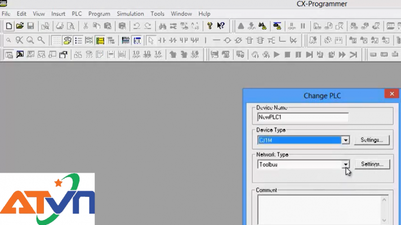This screenshot has width=401, height=225.
Task: Insert a New Vertical line
Action: [206, 40]
